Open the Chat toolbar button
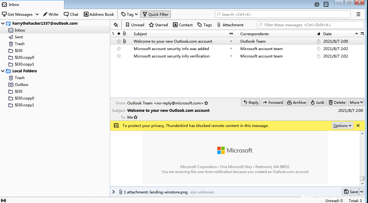The width and height of the screenshot is (368, 203). tap(71, 14)
